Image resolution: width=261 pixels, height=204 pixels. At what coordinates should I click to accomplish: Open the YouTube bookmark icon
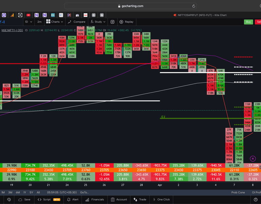28,15
